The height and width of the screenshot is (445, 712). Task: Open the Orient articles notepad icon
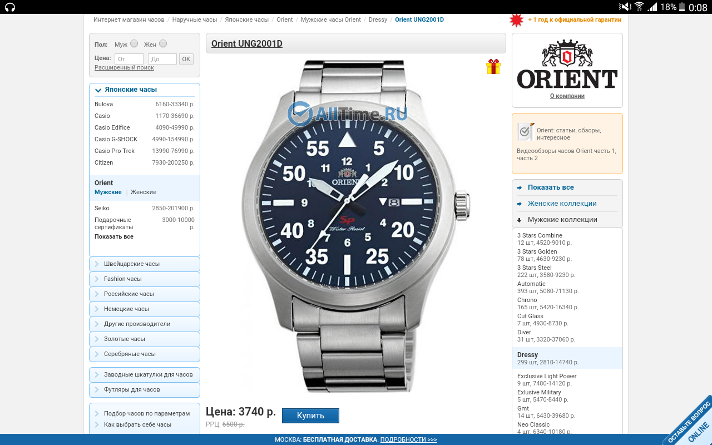[x=525, y=132]
